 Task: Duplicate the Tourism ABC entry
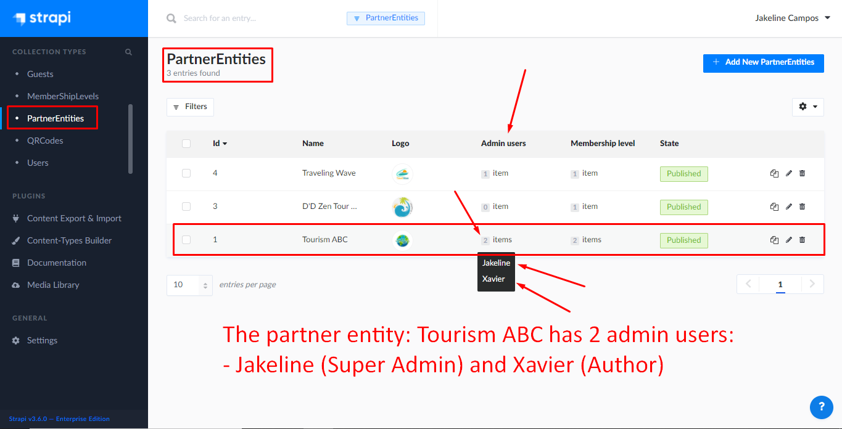coord(774,240)
